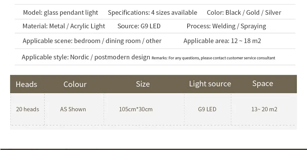This screenshot has width=307, height=150.
Task: Select the Light source header
Action: coord(210,84)
